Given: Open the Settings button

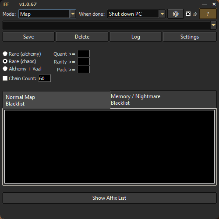Looking at the screenshot, I should coord(190,37).
